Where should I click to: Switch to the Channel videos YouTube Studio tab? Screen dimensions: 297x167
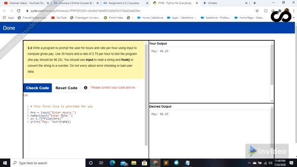[x=26, y=3]
